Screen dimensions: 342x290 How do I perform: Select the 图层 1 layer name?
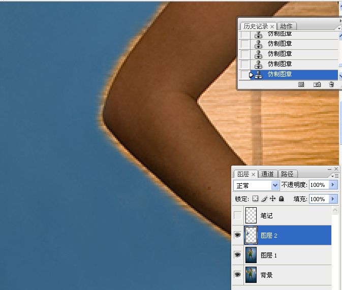tap(269, 255)
